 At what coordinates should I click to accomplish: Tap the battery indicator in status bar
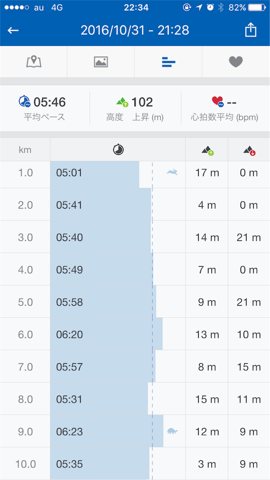coord(257,7)
